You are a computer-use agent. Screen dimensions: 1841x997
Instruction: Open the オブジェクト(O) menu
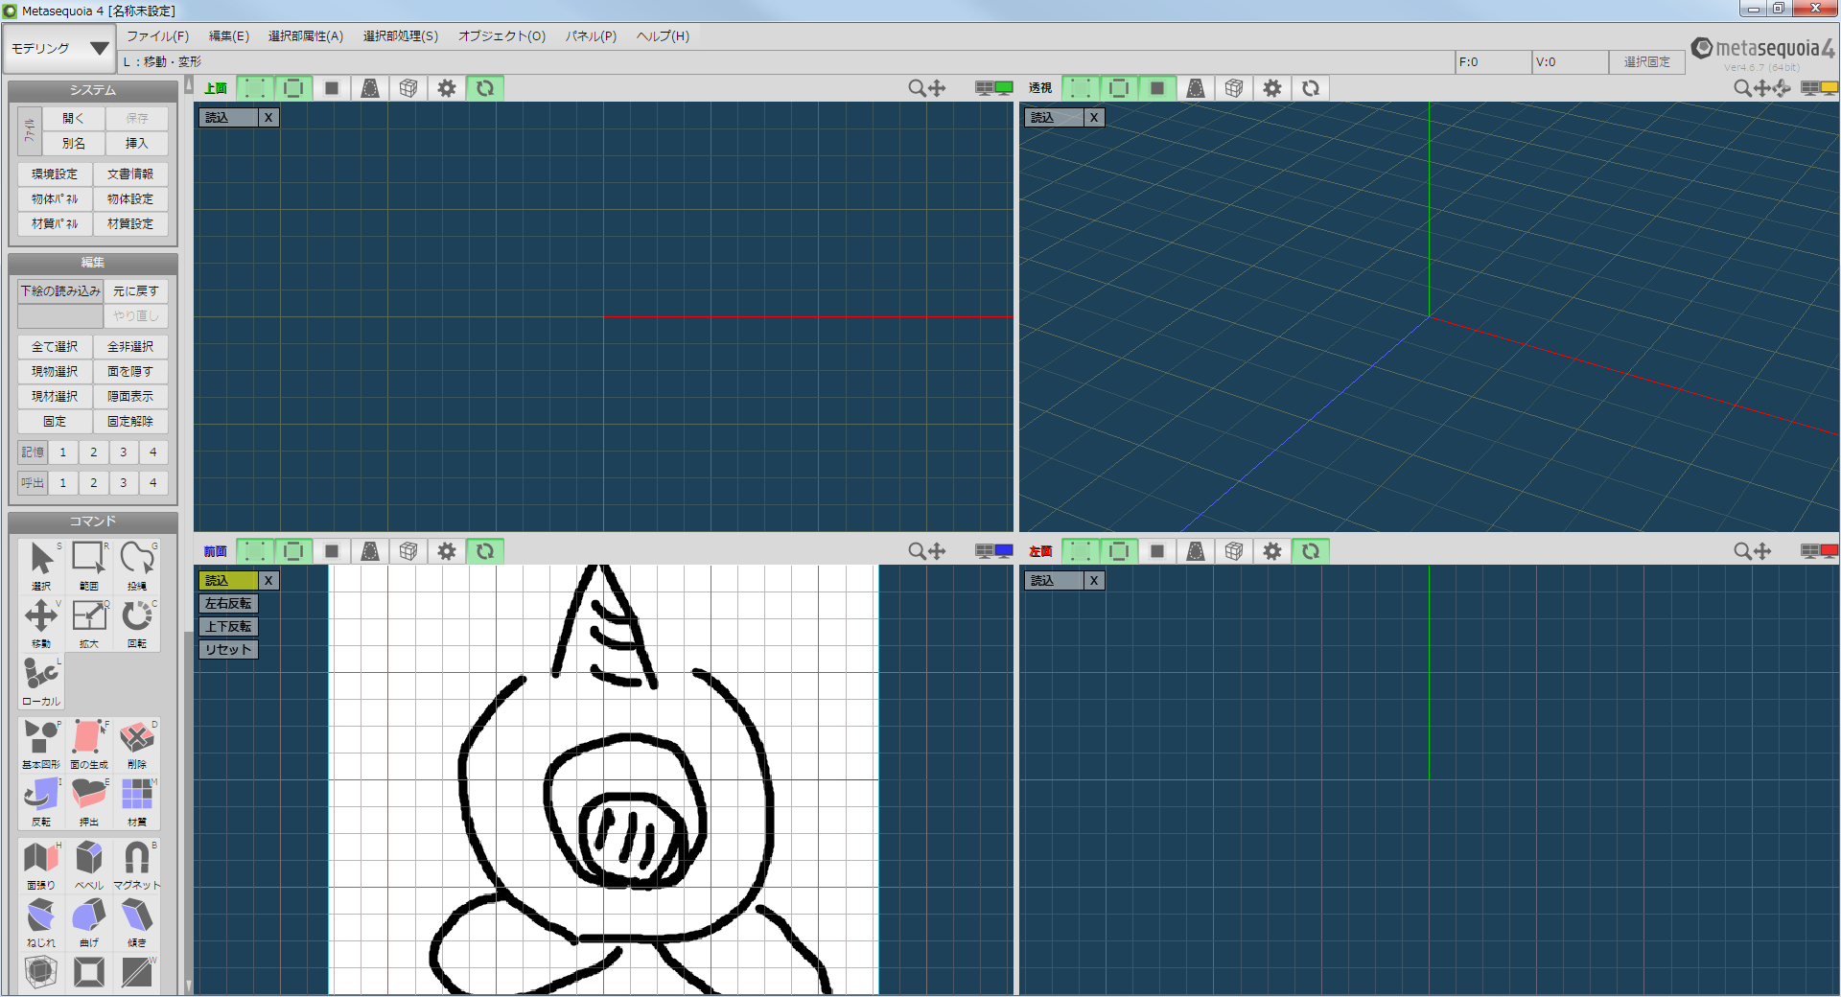point(501,36)
